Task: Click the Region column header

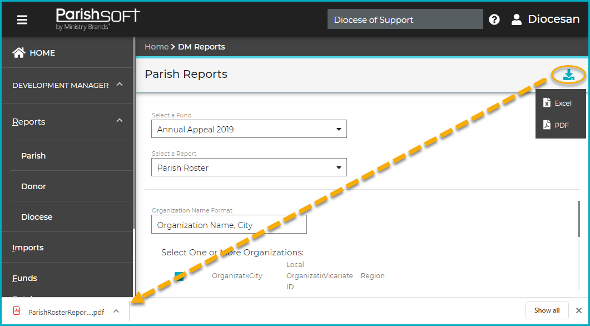Action: click(x=373, y=275)
